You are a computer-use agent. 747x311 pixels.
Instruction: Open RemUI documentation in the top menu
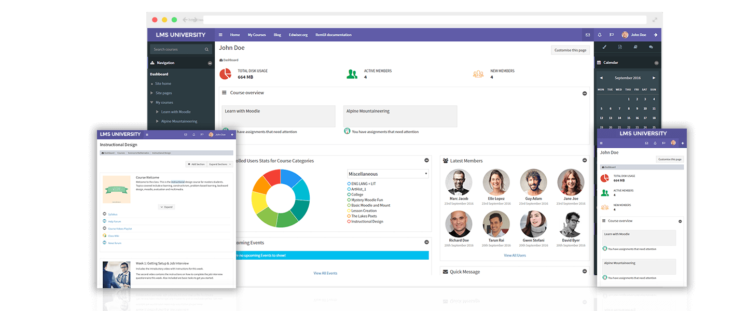click(333, 35)
